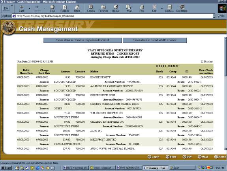Click the DOI footer link
The image size is (227, 171).
[x=187, y=157]
